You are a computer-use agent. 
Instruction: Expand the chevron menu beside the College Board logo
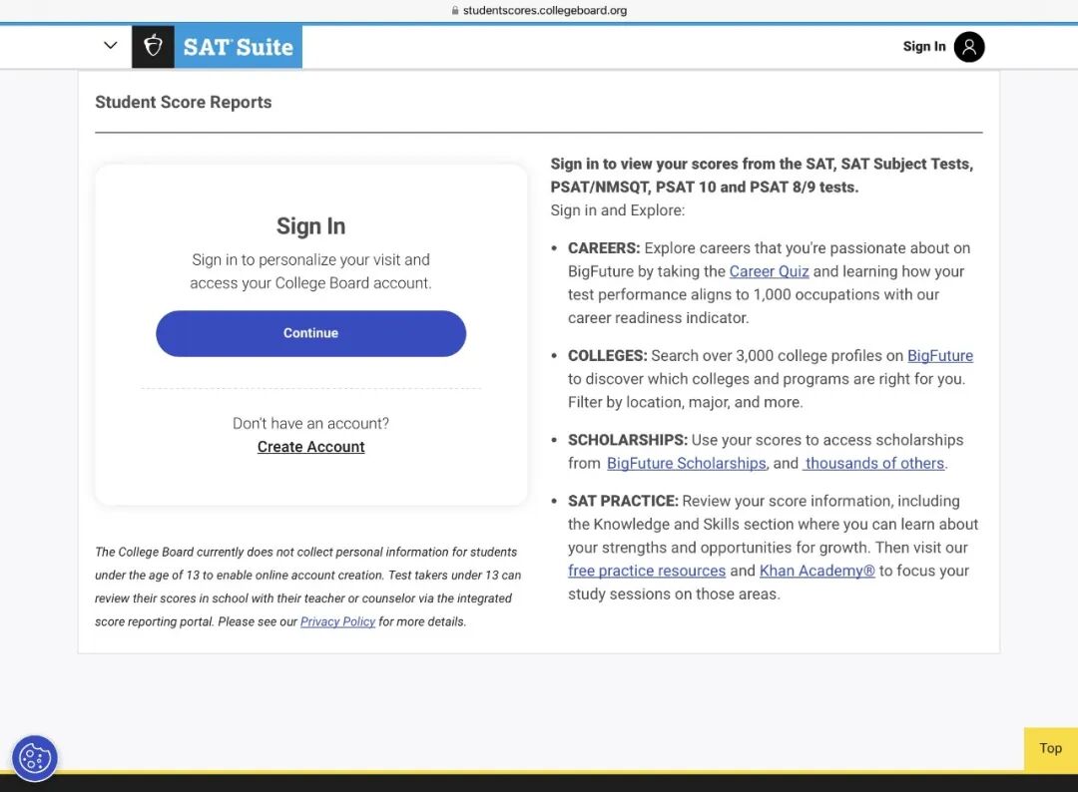click(111, 46)
